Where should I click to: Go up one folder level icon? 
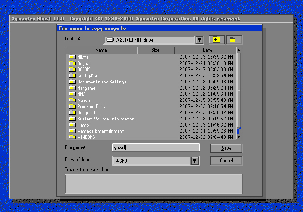pyautogui.click(x=216, y=40)
